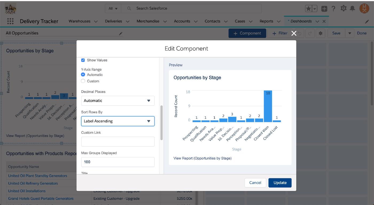Open the notifications bell icon
This screenshot has width=374, height=205.
(352, 9)
